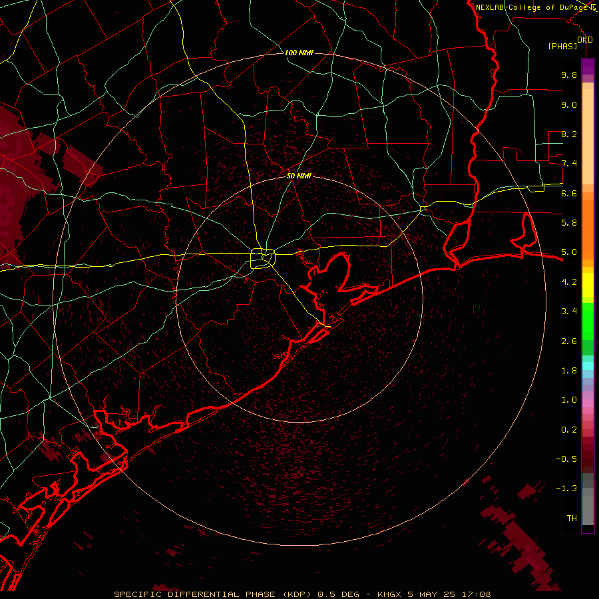Click the 50 NMI range ring label
599x599 pixels.
(x=299, y=176)
